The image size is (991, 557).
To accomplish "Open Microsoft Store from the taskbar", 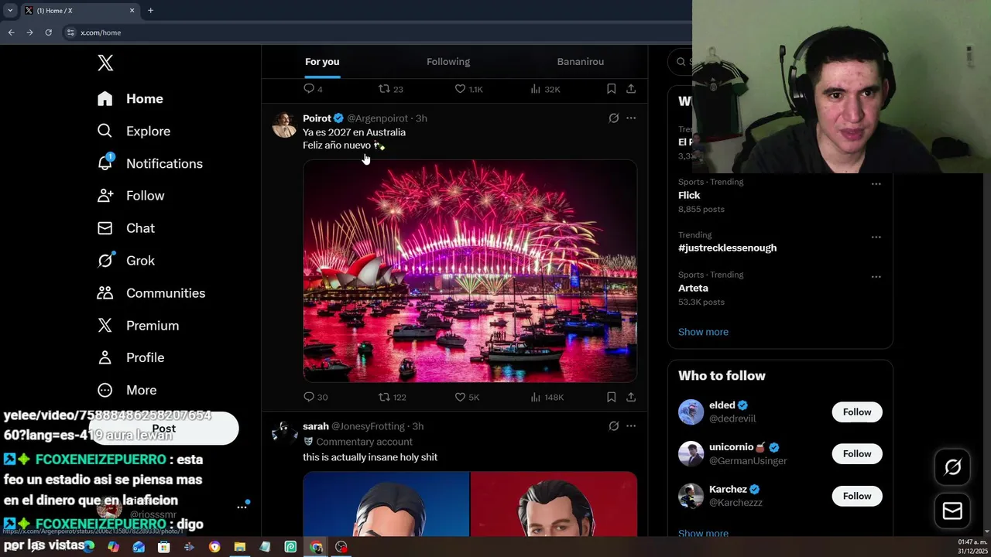I will [163, 547].
